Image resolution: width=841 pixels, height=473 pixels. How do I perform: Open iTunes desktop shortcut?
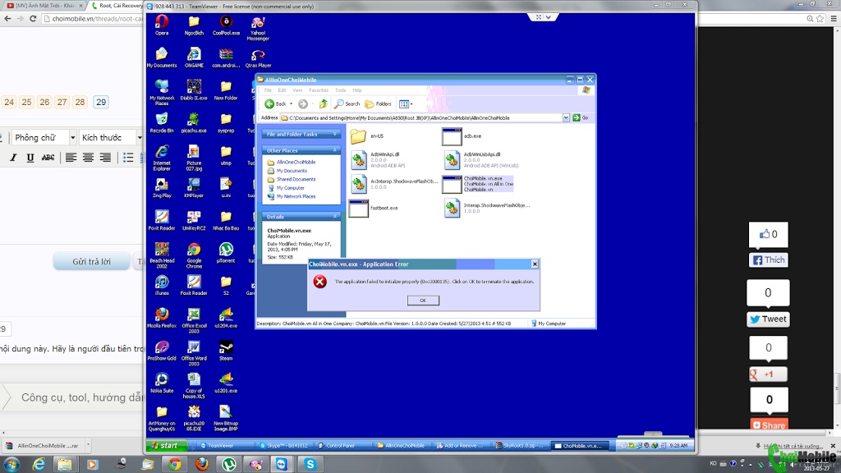coord(162,285)
